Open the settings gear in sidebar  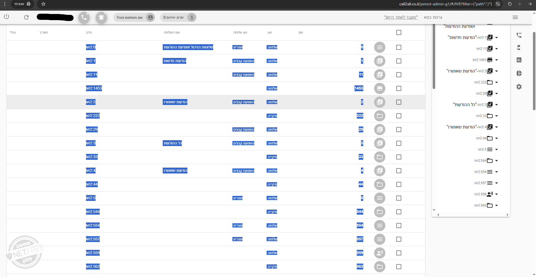[x=519, y=87]
